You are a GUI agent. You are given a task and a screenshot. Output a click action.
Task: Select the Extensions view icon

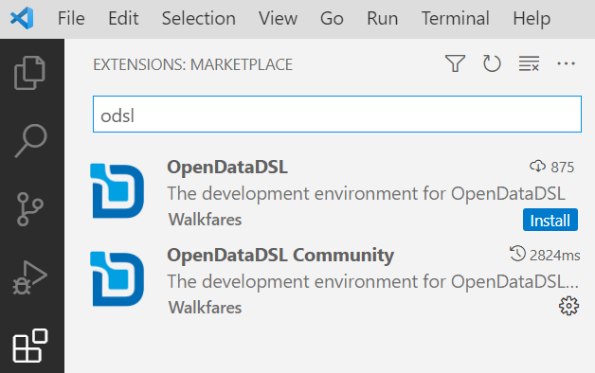[x=30, y=346]
